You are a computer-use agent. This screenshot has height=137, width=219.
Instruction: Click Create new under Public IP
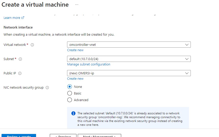point(75,79)
